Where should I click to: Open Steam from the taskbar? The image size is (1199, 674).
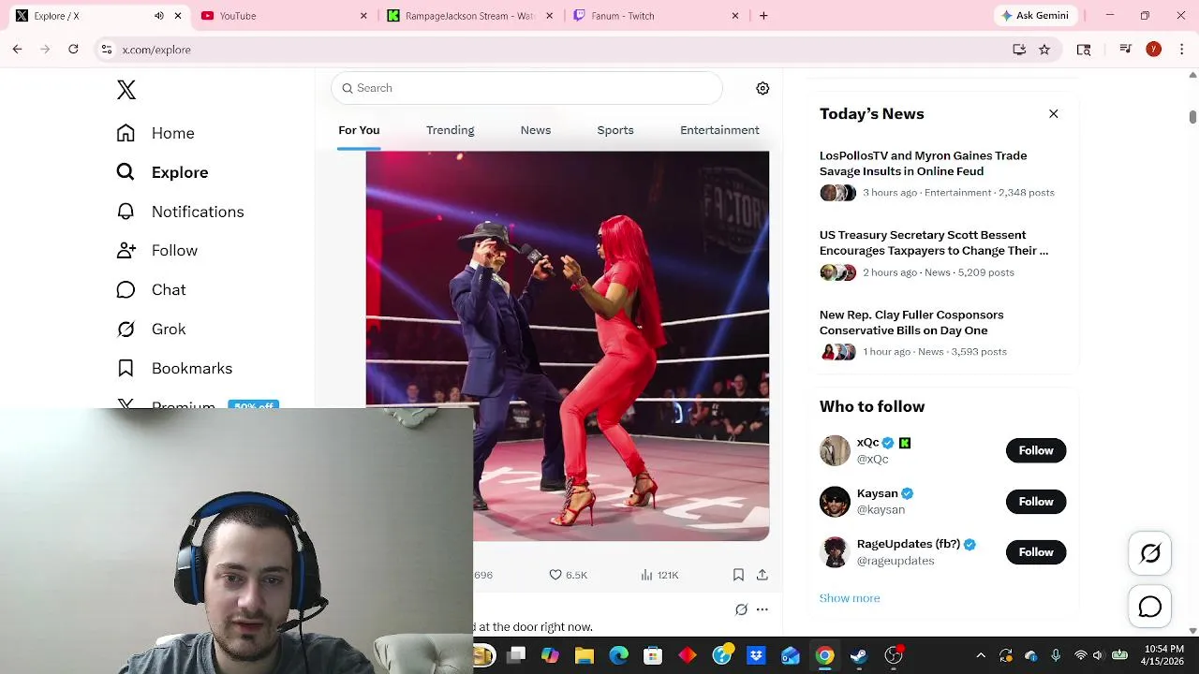pyautogui.click(x=859, y=656)
